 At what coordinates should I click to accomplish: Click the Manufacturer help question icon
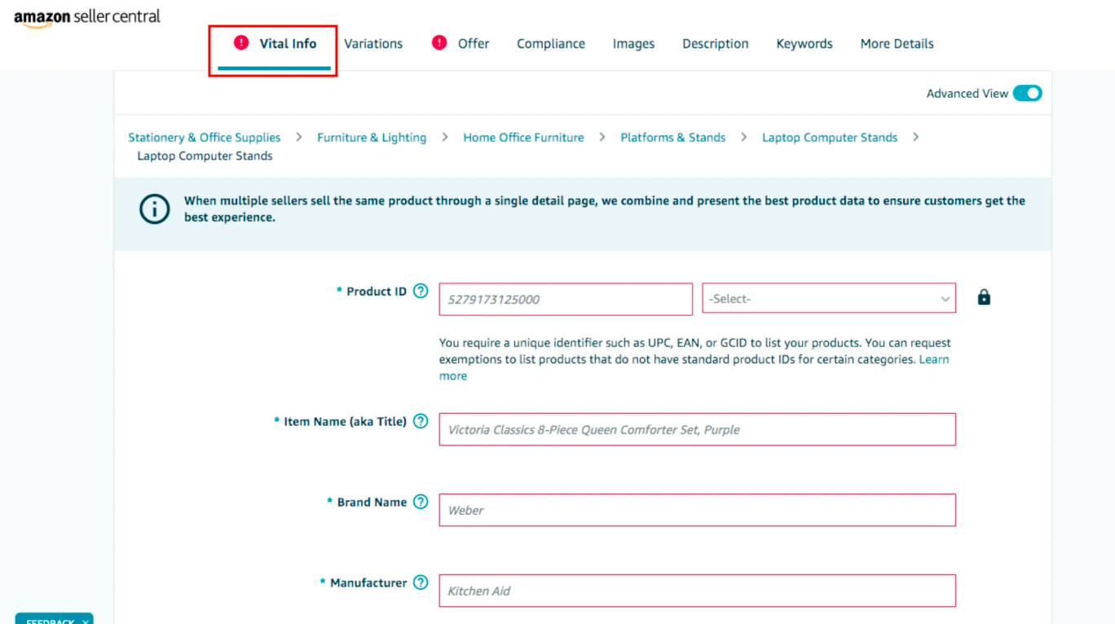[421, 582]
